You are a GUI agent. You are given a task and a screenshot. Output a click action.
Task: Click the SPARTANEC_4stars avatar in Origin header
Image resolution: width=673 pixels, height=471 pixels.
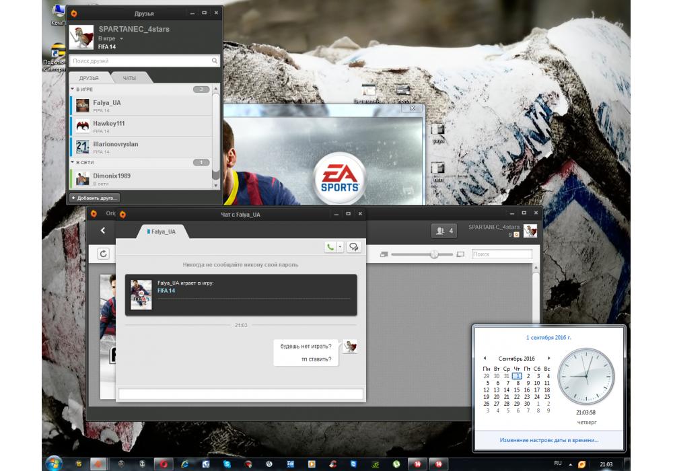pos(530,231)
